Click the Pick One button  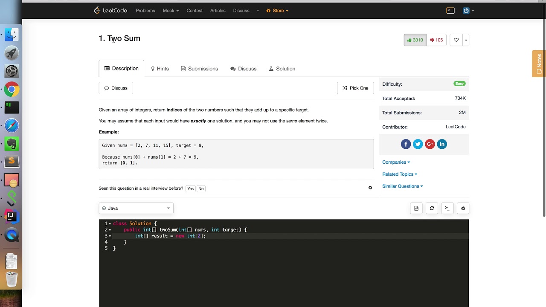tap(355, 88)
